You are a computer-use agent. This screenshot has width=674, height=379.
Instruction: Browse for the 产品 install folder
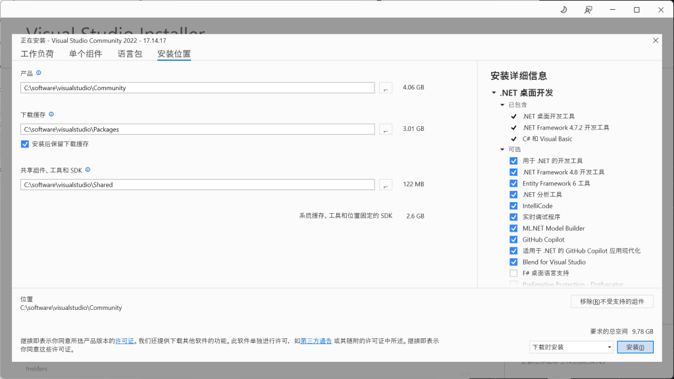click(386, 88)
